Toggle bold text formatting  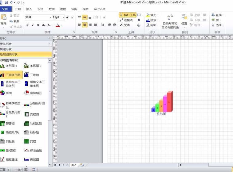(27, 25)
